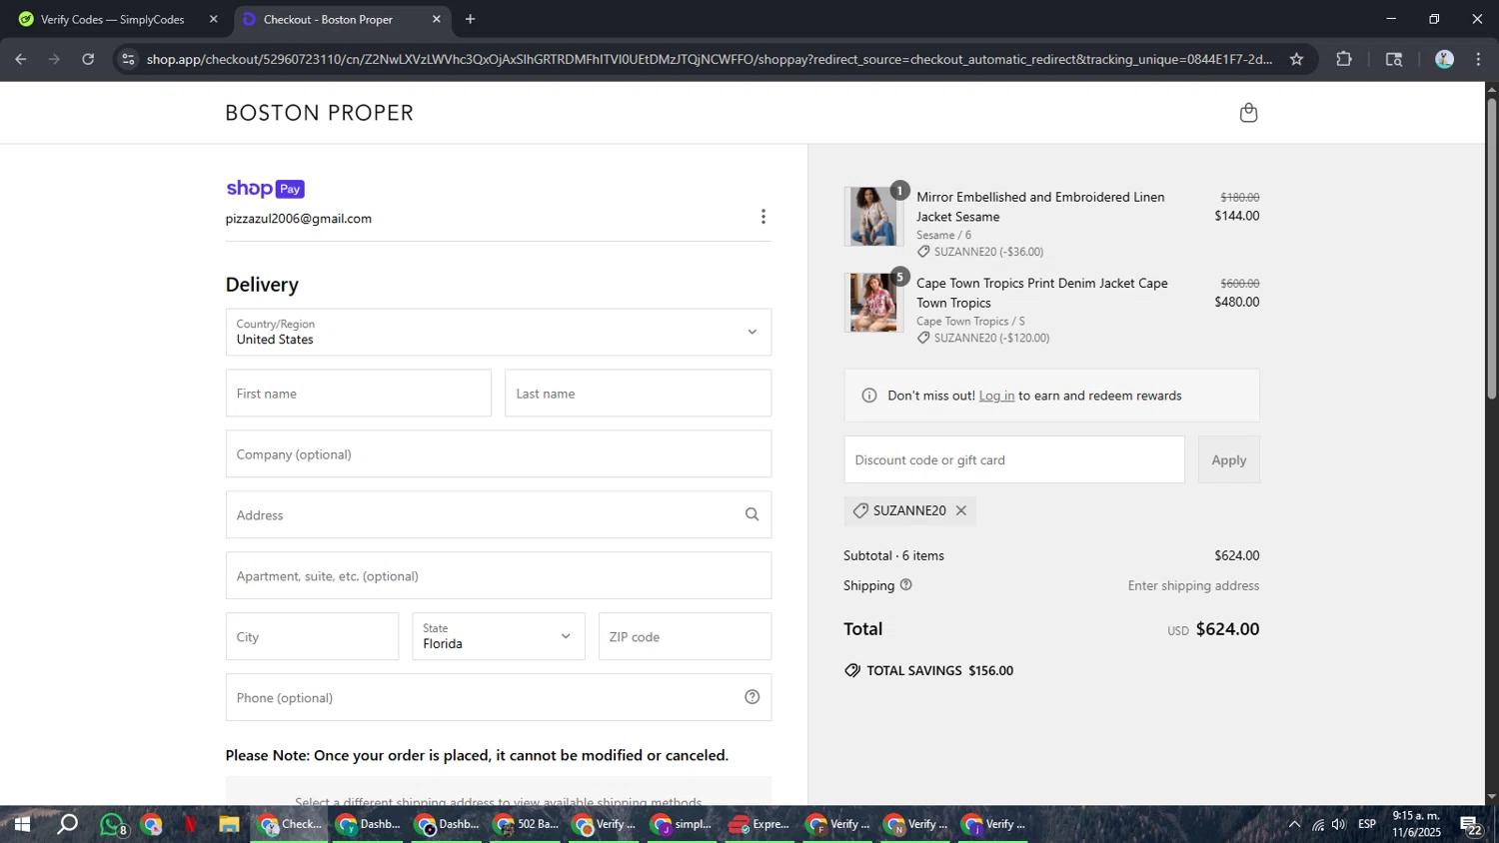Open WhatsApp from the taskbar

(113, 824)
